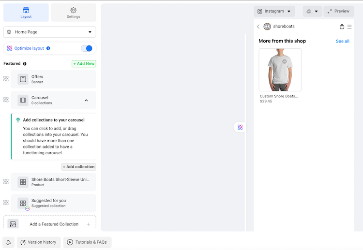
Task: Click the Featured Collection image icon
Action: pos(13,224)
